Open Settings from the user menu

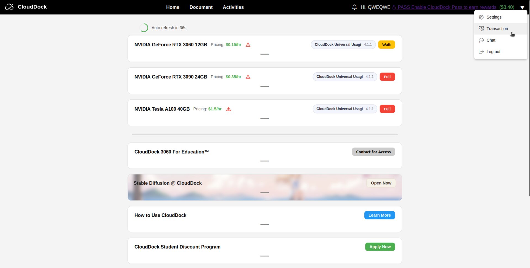point(494,17)
